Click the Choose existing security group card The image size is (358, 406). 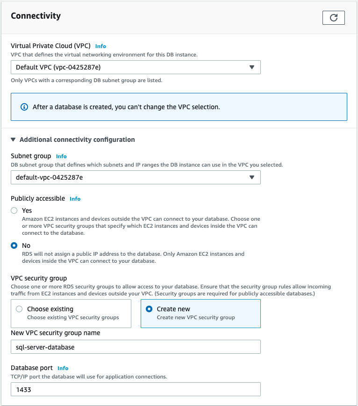click(70, 313)
